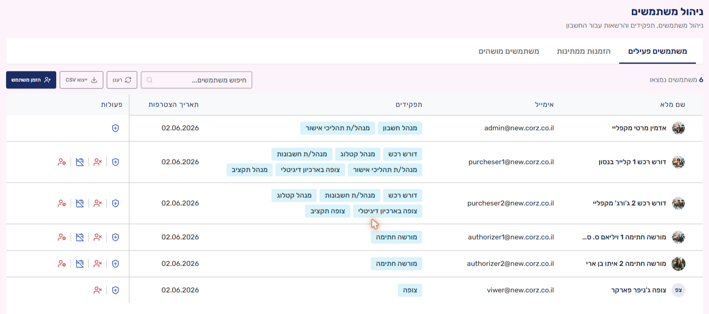
Task: Click מנהל קטלוג tag in purcheser1 row
Action: (358, 154)
